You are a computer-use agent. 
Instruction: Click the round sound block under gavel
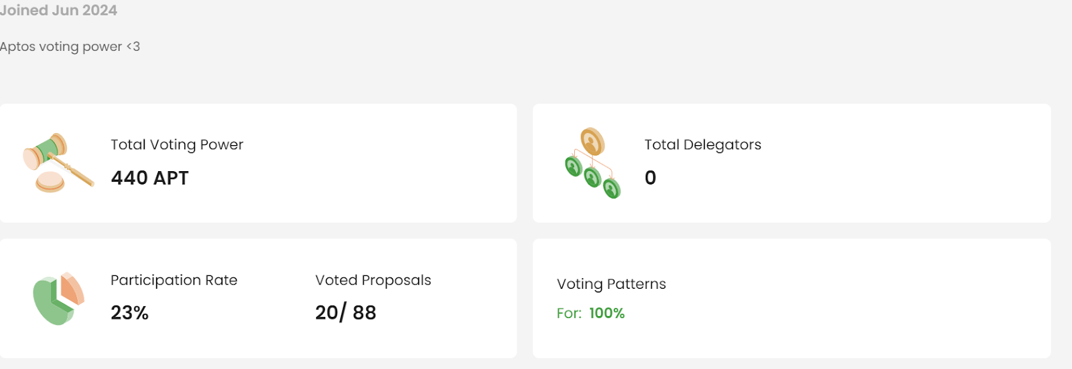(x=50, y=182)
